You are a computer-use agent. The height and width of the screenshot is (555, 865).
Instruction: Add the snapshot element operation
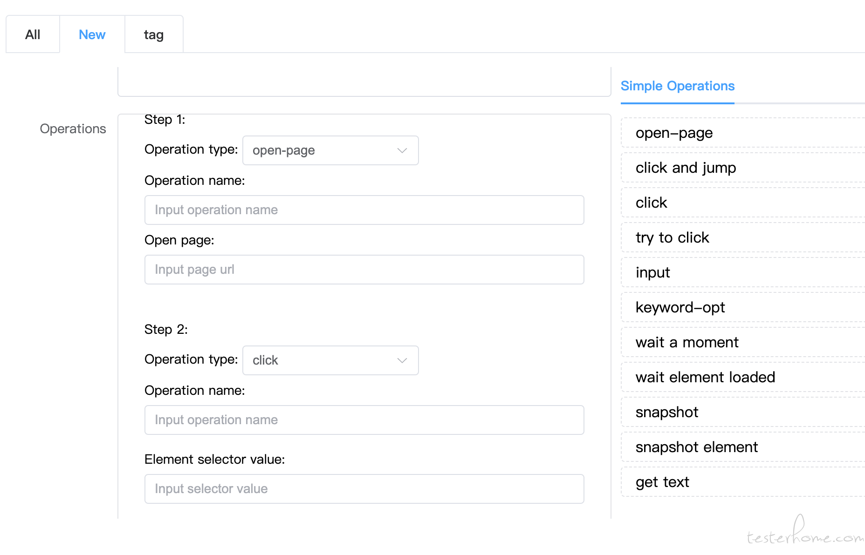click(743, 447)
